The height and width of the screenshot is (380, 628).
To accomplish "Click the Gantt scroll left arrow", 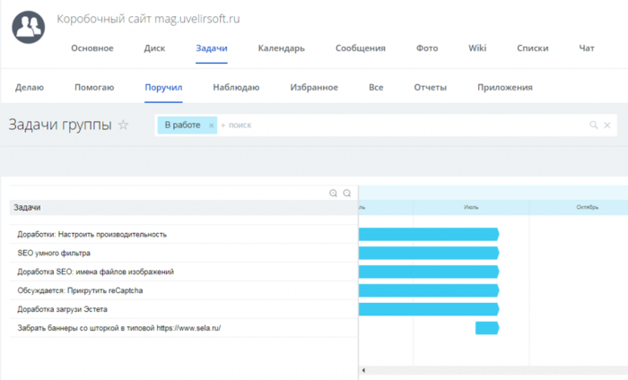I will click(363, 370).
